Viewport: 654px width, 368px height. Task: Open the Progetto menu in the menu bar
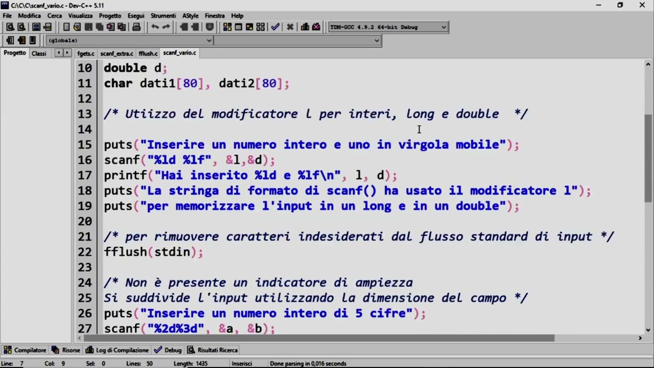[110, 16]
